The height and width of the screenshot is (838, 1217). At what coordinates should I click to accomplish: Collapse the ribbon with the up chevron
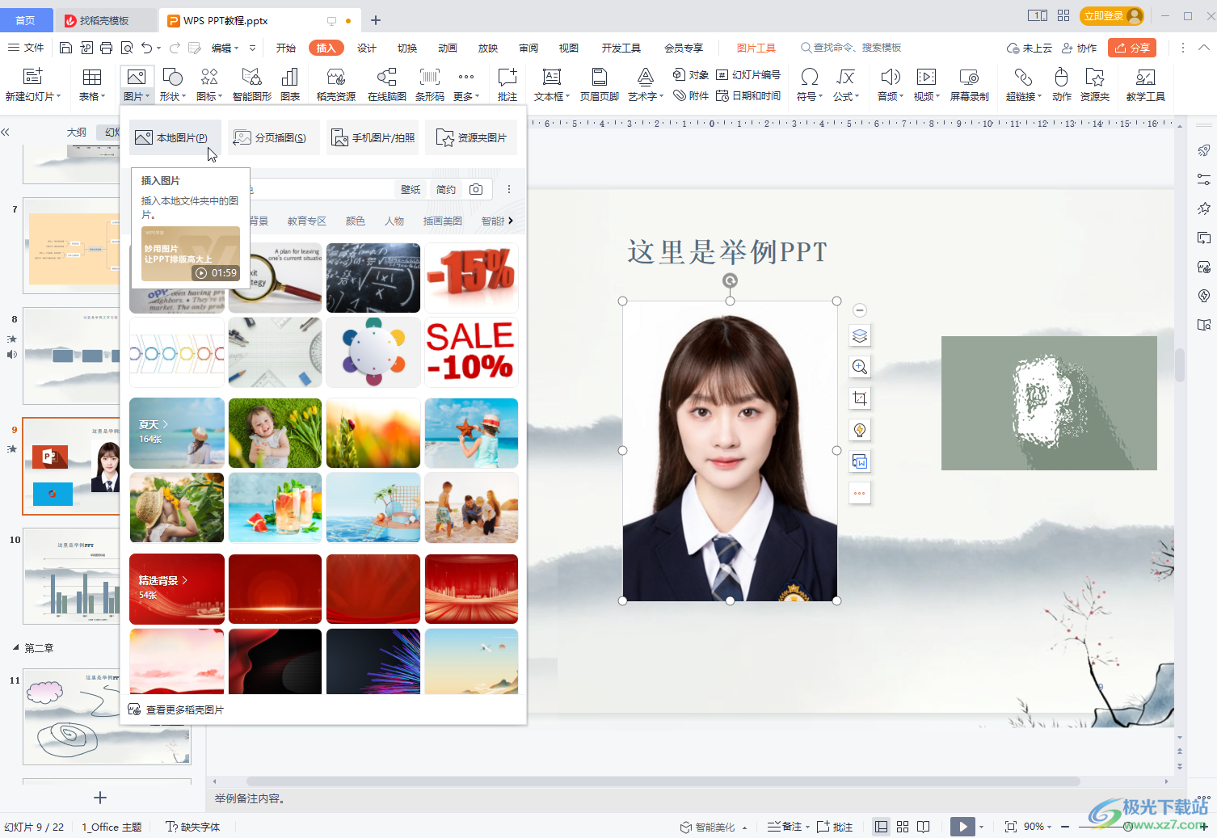(1203, 48)
